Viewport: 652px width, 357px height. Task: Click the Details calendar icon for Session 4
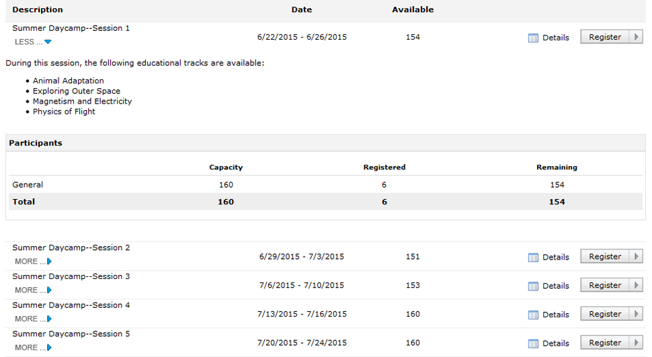coord(533,315)
